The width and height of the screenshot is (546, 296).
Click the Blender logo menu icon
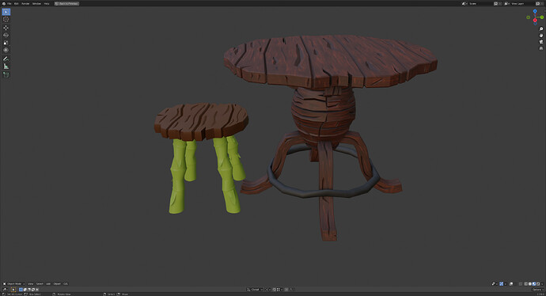(x=4, y=3)
